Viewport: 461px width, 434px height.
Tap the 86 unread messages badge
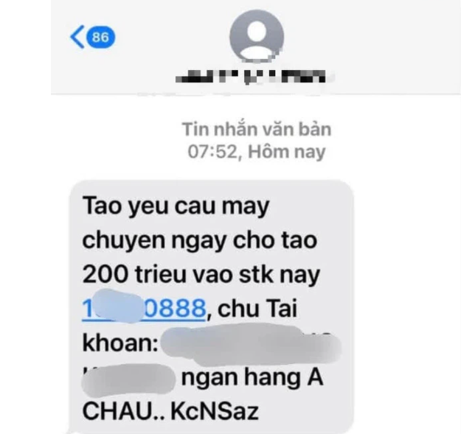click(100, 38)
